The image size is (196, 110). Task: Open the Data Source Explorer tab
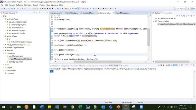[89, 66]
